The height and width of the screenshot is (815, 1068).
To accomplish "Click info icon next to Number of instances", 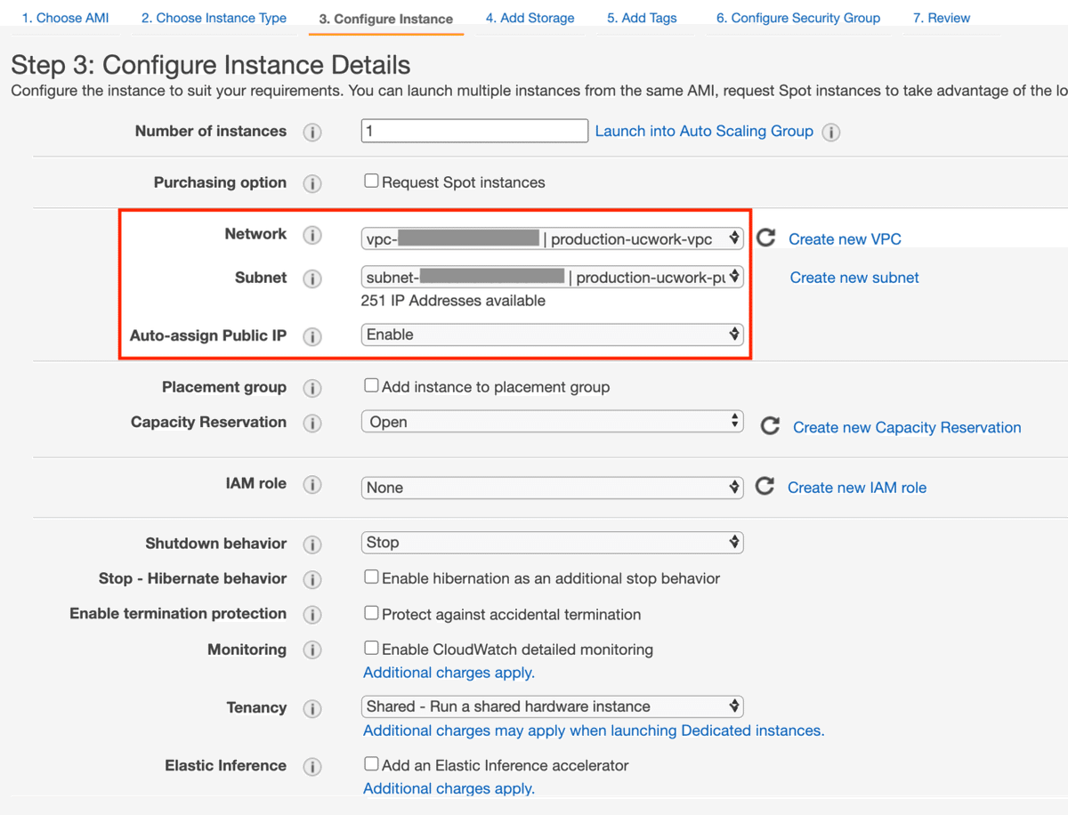I will coord(311,133).
